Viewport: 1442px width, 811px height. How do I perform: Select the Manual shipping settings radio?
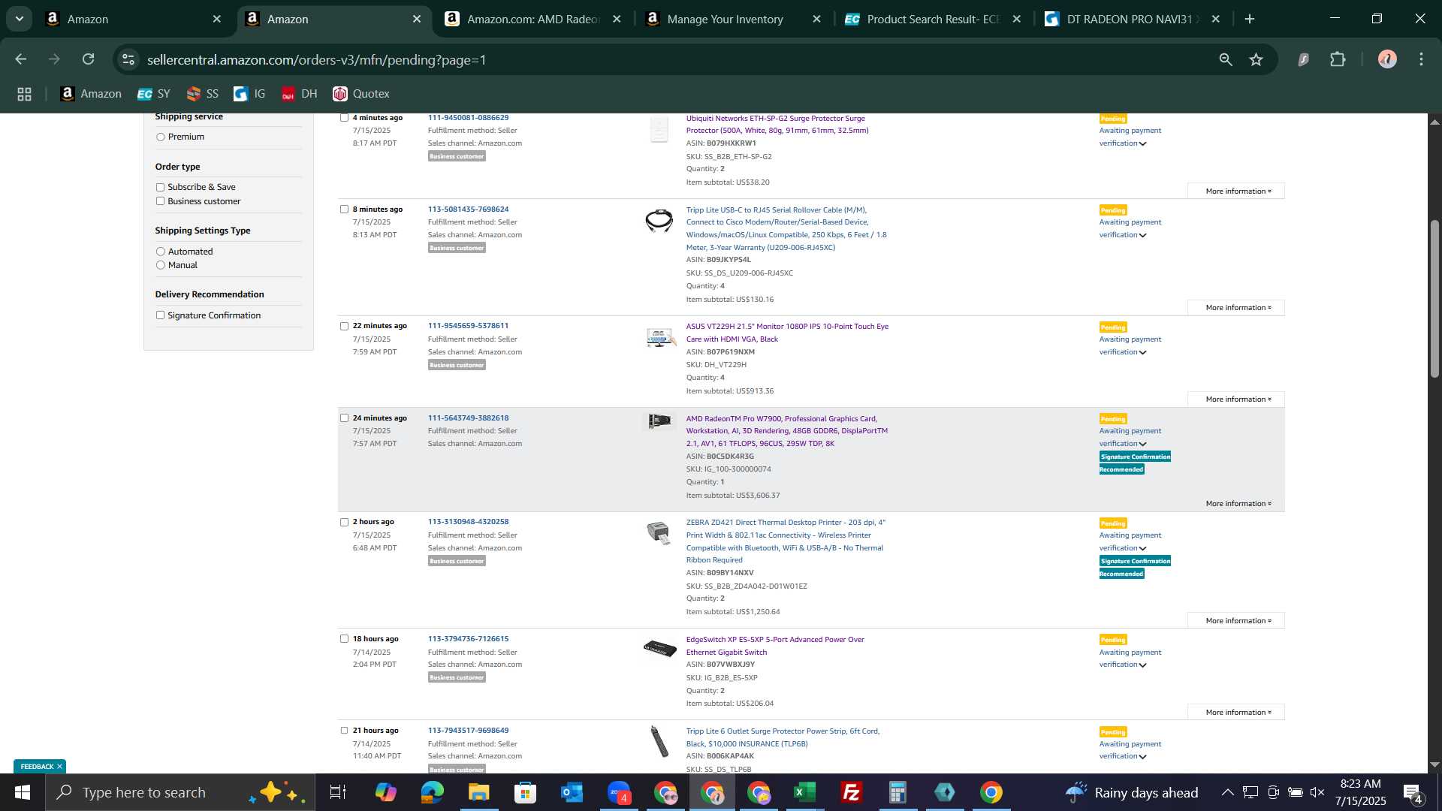pyautogui.click(x=160, y=265)
